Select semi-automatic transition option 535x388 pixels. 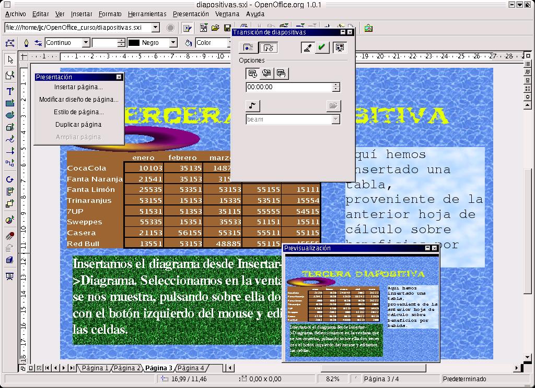click(266, 73)
